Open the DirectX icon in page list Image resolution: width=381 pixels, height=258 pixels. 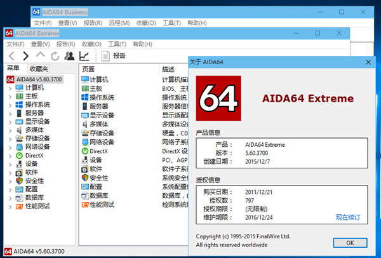(x=86, y=151)
